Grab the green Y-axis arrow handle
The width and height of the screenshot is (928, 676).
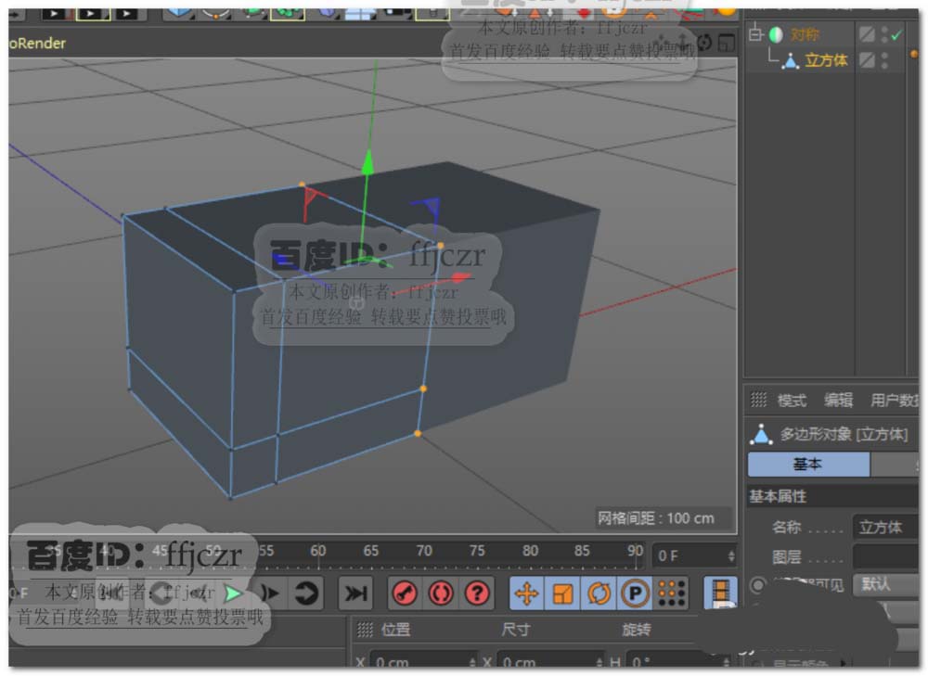tap(368, 162)
